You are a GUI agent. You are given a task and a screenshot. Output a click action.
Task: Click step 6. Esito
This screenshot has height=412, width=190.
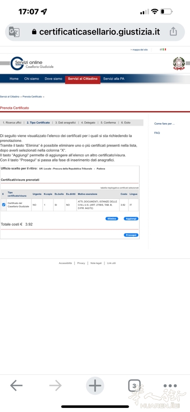(126, 123)
